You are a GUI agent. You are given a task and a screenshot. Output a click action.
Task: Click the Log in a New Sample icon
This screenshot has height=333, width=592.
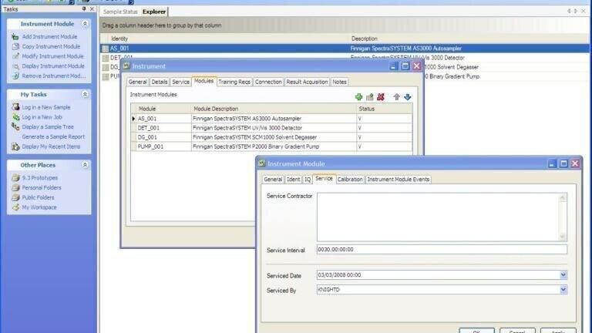pyautogui.click(x=15, y=107)
